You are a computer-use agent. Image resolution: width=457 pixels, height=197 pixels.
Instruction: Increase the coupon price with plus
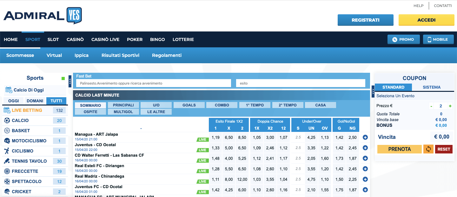pos(450,106)
